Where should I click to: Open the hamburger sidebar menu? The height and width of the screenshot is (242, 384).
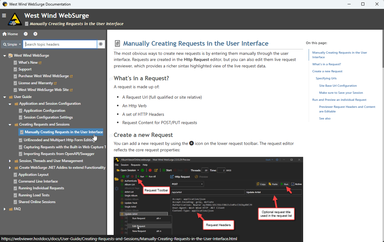point(4,15)
